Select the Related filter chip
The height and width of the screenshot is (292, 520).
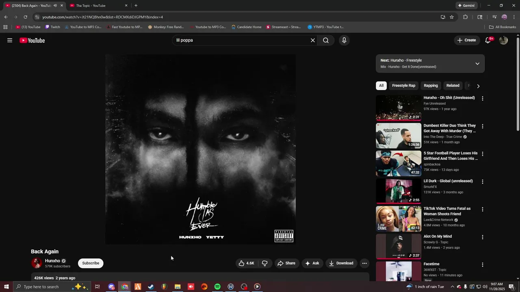point(453,86)
